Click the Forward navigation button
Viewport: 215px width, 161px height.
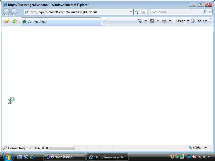tap(14, 12)
